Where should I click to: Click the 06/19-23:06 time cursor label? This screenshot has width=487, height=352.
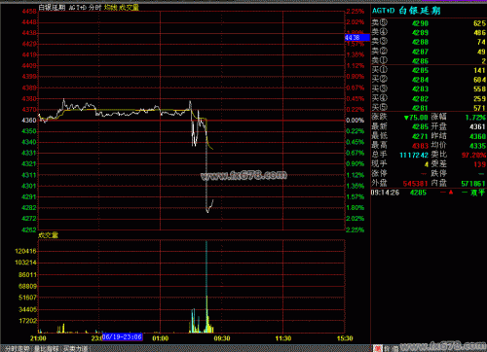click(122, 336)
